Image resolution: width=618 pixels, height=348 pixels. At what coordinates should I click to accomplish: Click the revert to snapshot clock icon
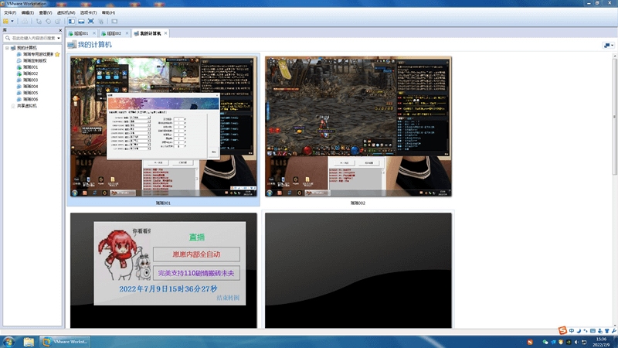coord(48,22)
